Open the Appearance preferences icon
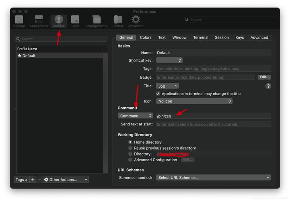The image size is (290, 201). tap(39, 21)
